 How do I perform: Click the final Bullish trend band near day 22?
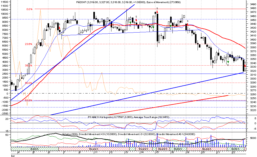[236, 149]
